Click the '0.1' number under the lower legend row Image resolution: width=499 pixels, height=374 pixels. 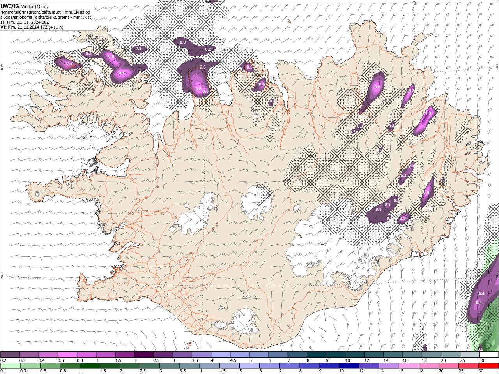(3, 371)
